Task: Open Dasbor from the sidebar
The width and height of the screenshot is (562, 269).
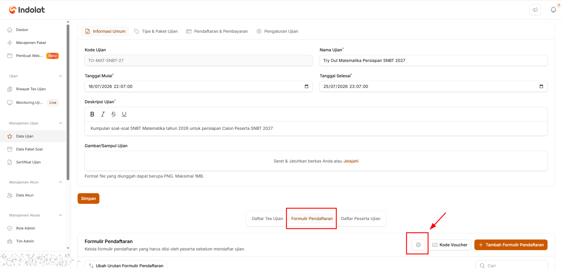Action: (33, 30)
